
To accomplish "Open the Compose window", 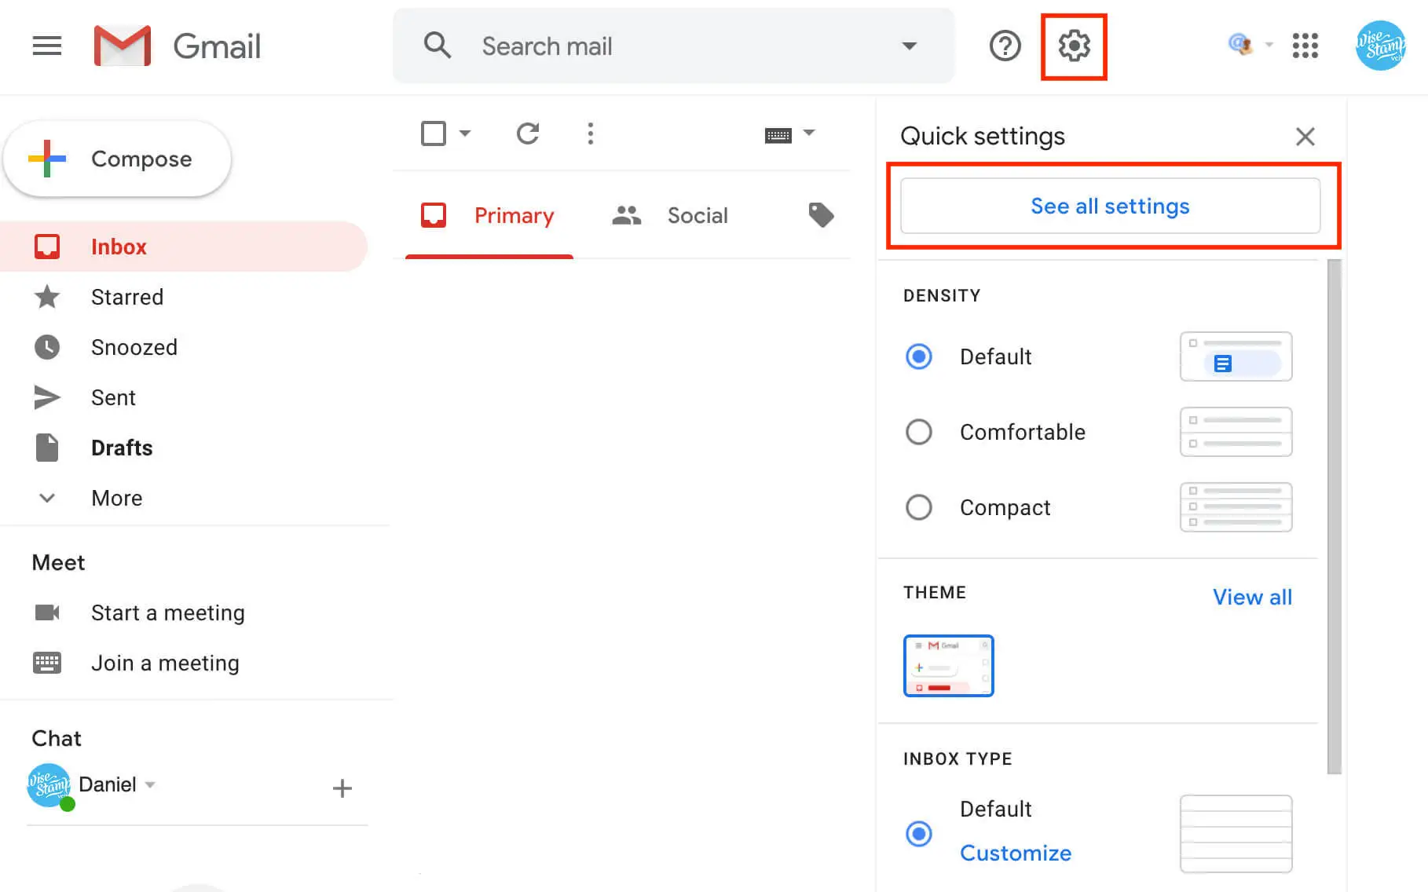I will pos(116,159).
